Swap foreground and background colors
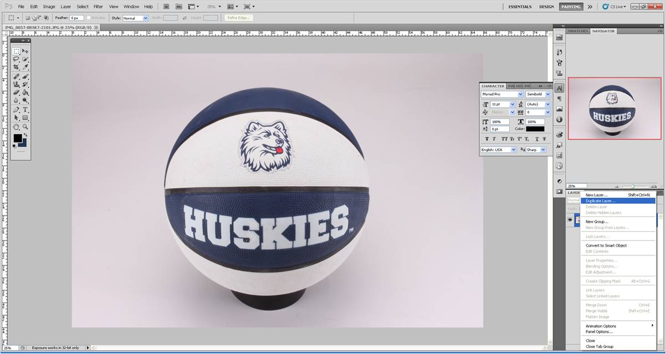The width and height of the screenshot is (666, 354). point(25,135)
